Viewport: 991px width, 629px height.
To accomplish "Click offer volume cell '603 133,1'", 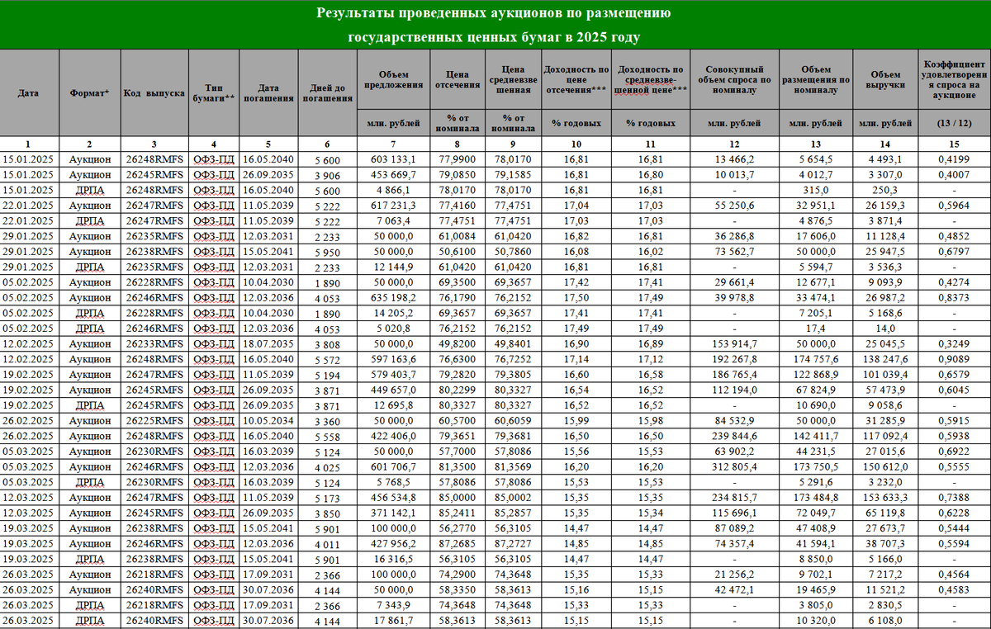I will [x=393, y=158].
